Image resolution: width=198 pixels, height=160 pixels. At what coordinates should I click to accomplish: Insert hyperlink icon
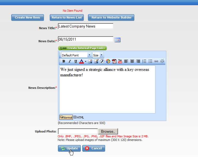(156, 61)
